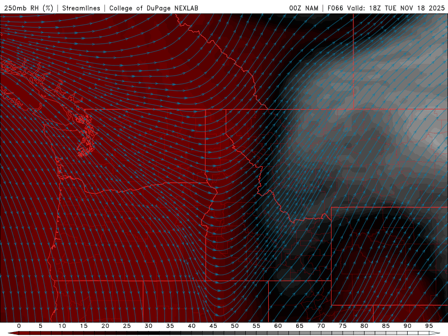Click the colorbar tick label "65"
Viewport: 448px width, 336px height.
(x=300, y=326)
